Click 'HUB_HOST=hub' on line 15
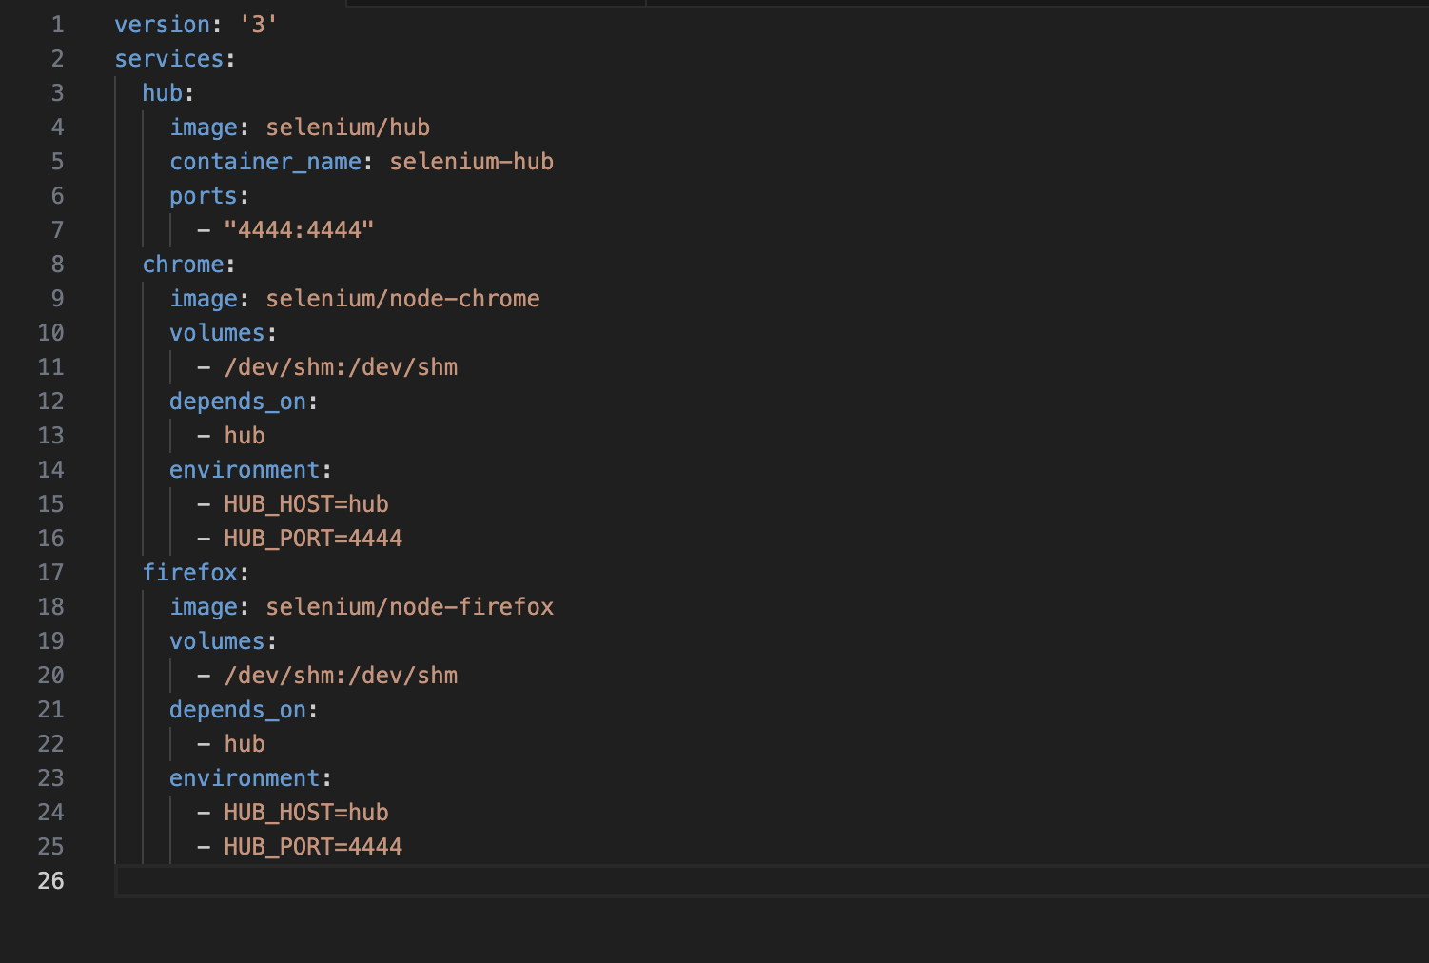The height and width of the screenshot is (963, 1429). pyautogui.click(x=306, y=504)
